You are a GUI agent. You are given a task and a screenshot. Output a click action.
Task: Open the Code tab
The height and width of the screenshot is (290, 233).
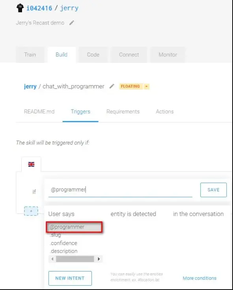pyautogui.click(x=93, y=55)
